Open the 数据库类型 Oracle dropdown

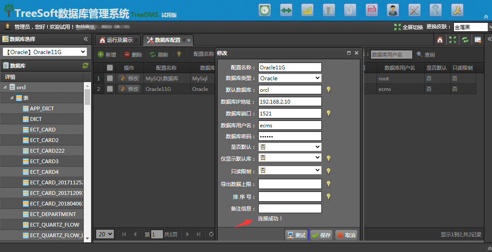pos(290,78)
